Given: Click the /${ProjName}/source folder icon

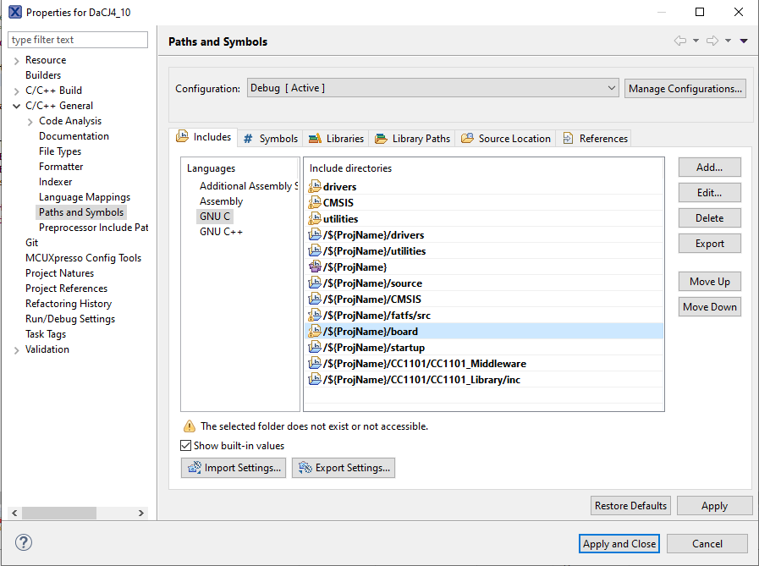Looking at the screenshot, I should click(x=315, y=283).
